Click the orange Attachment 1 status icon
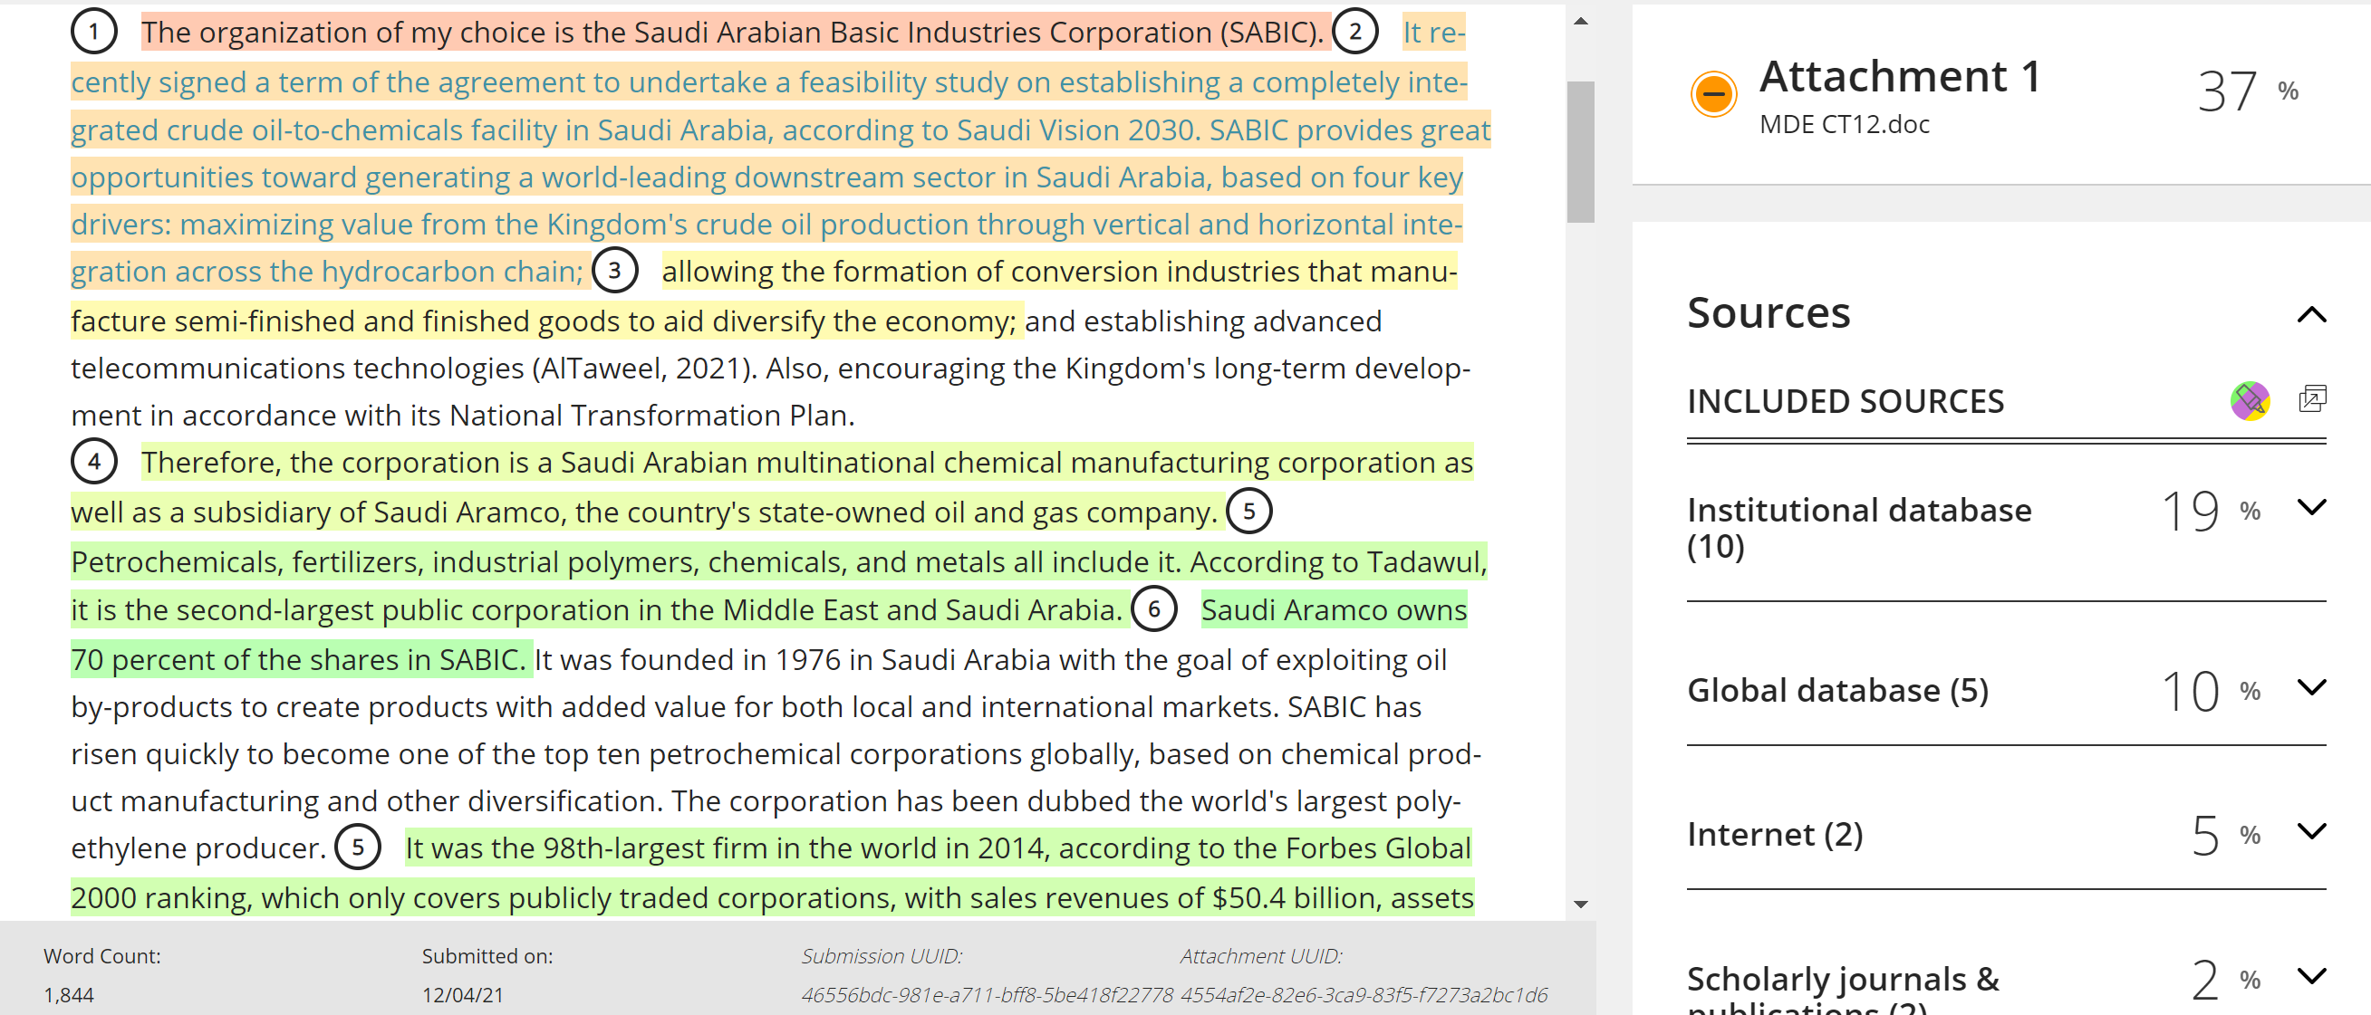 (1713, 94)
